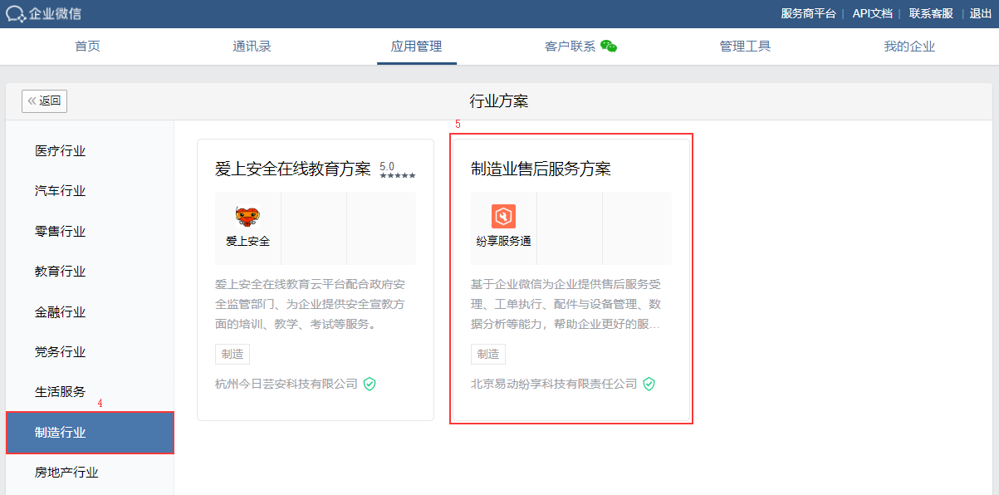Screen dimensions: 999x495
Task: Switch to 应用管理 tab
Action: [x=416, y=47]
